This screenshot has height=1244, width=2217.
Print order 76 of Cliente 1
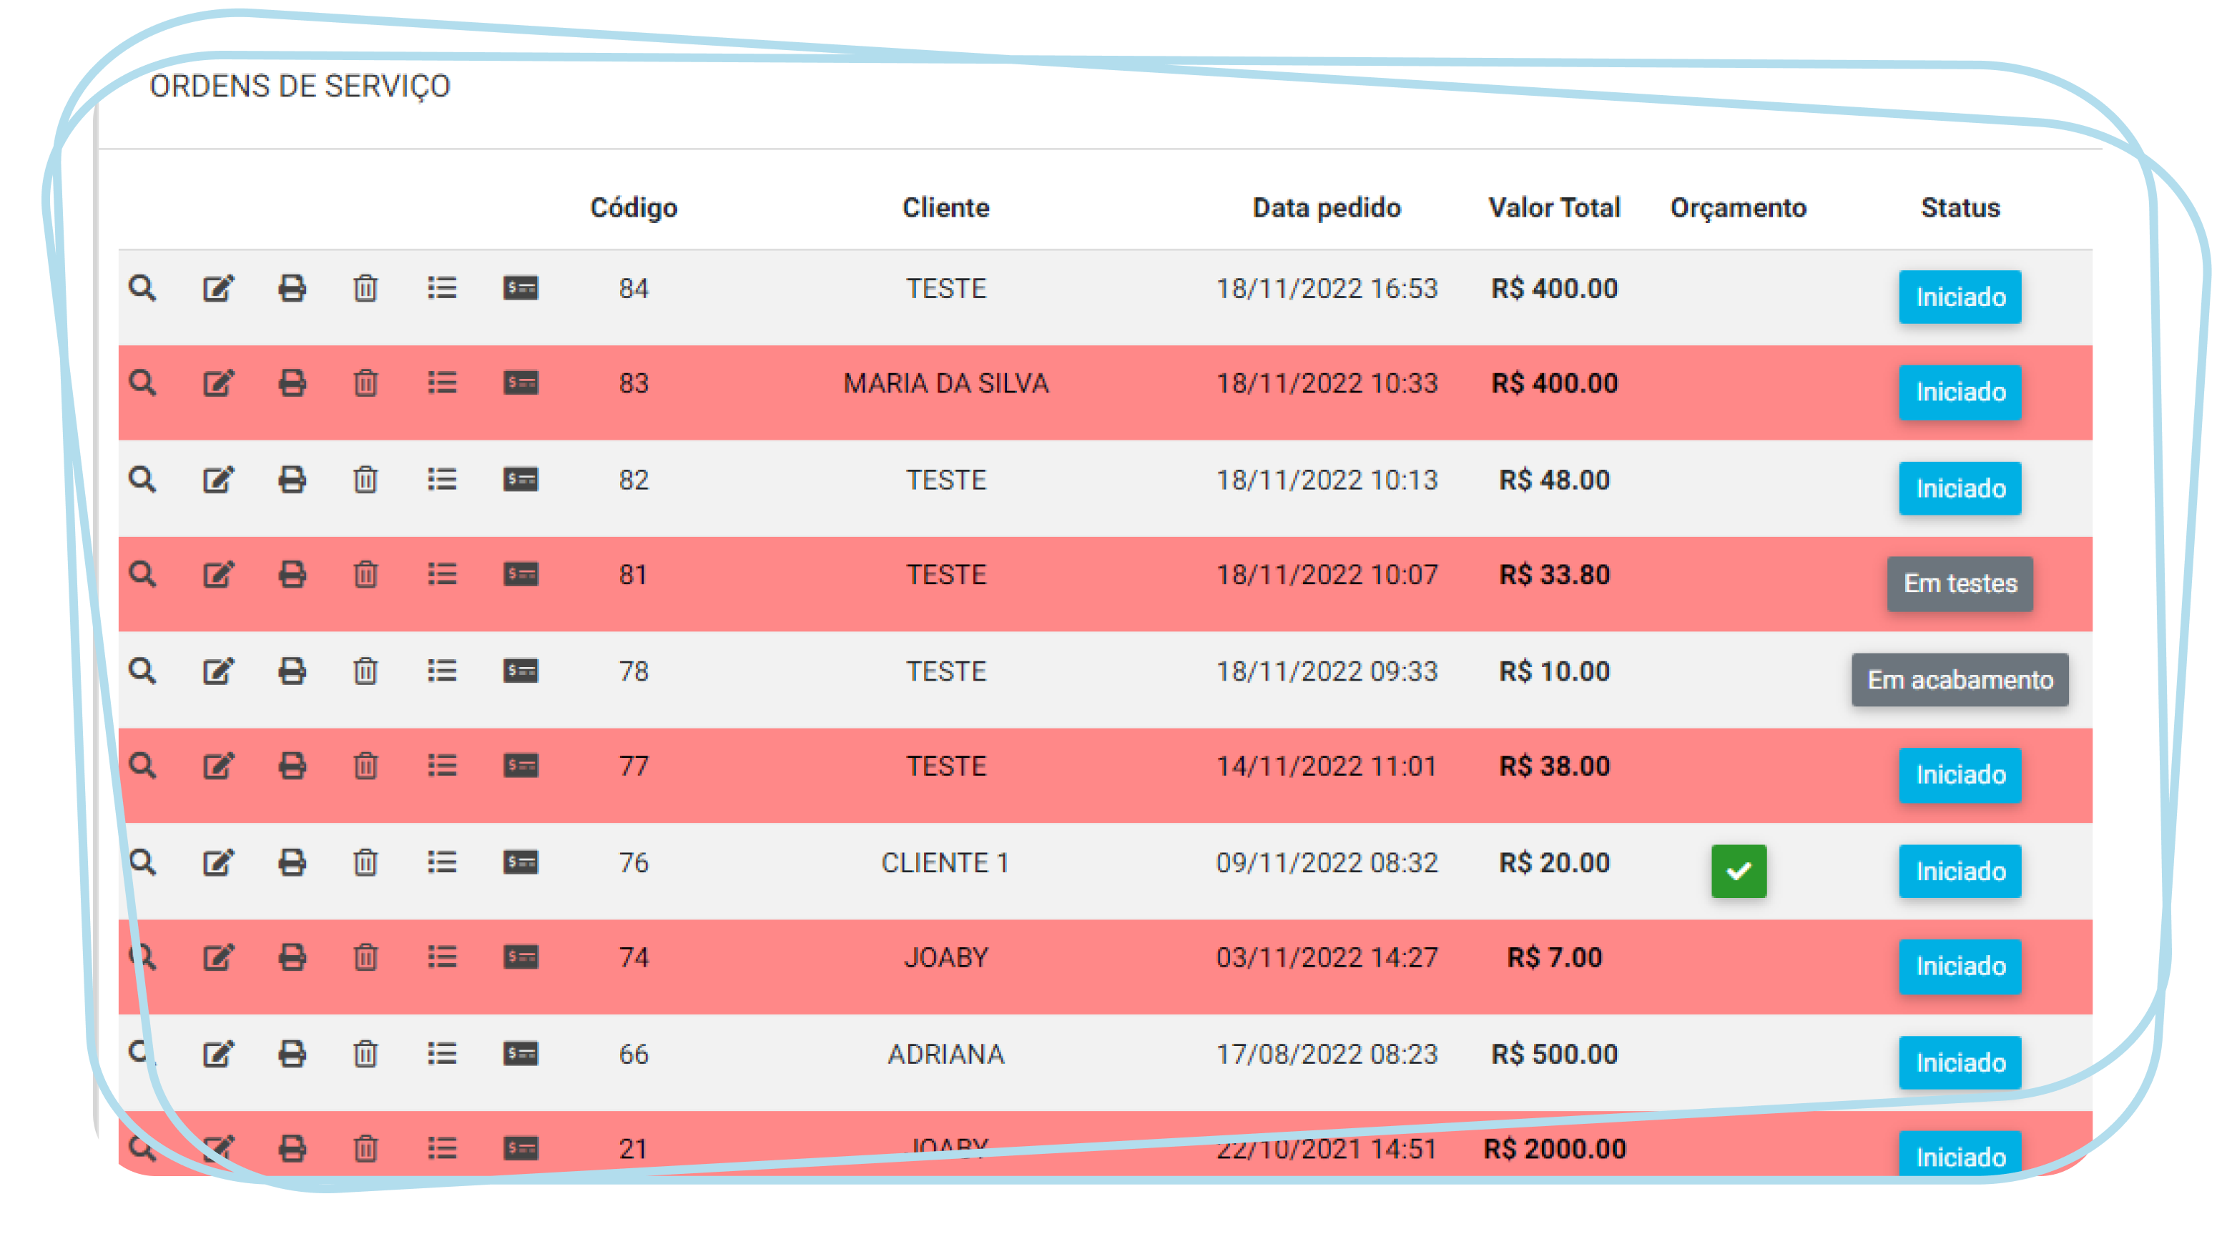pyautogui.click(x=292, y=862)
